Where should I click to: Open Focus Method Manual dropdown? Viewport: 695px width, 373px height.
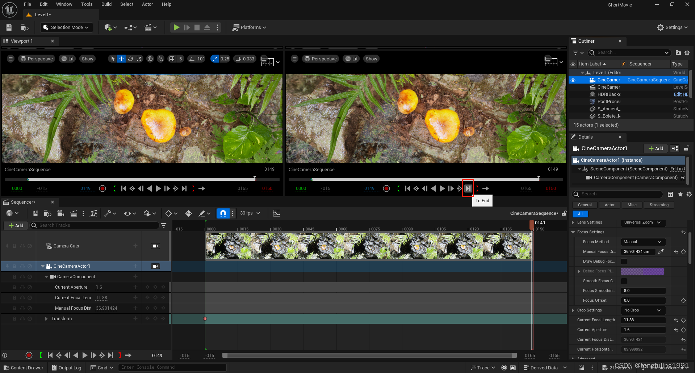(x=643, y=242)
